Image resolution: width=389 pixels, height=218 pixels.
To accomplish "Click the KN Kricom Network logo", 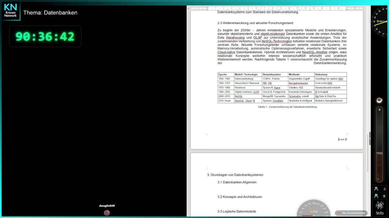I will click(10, 11).
